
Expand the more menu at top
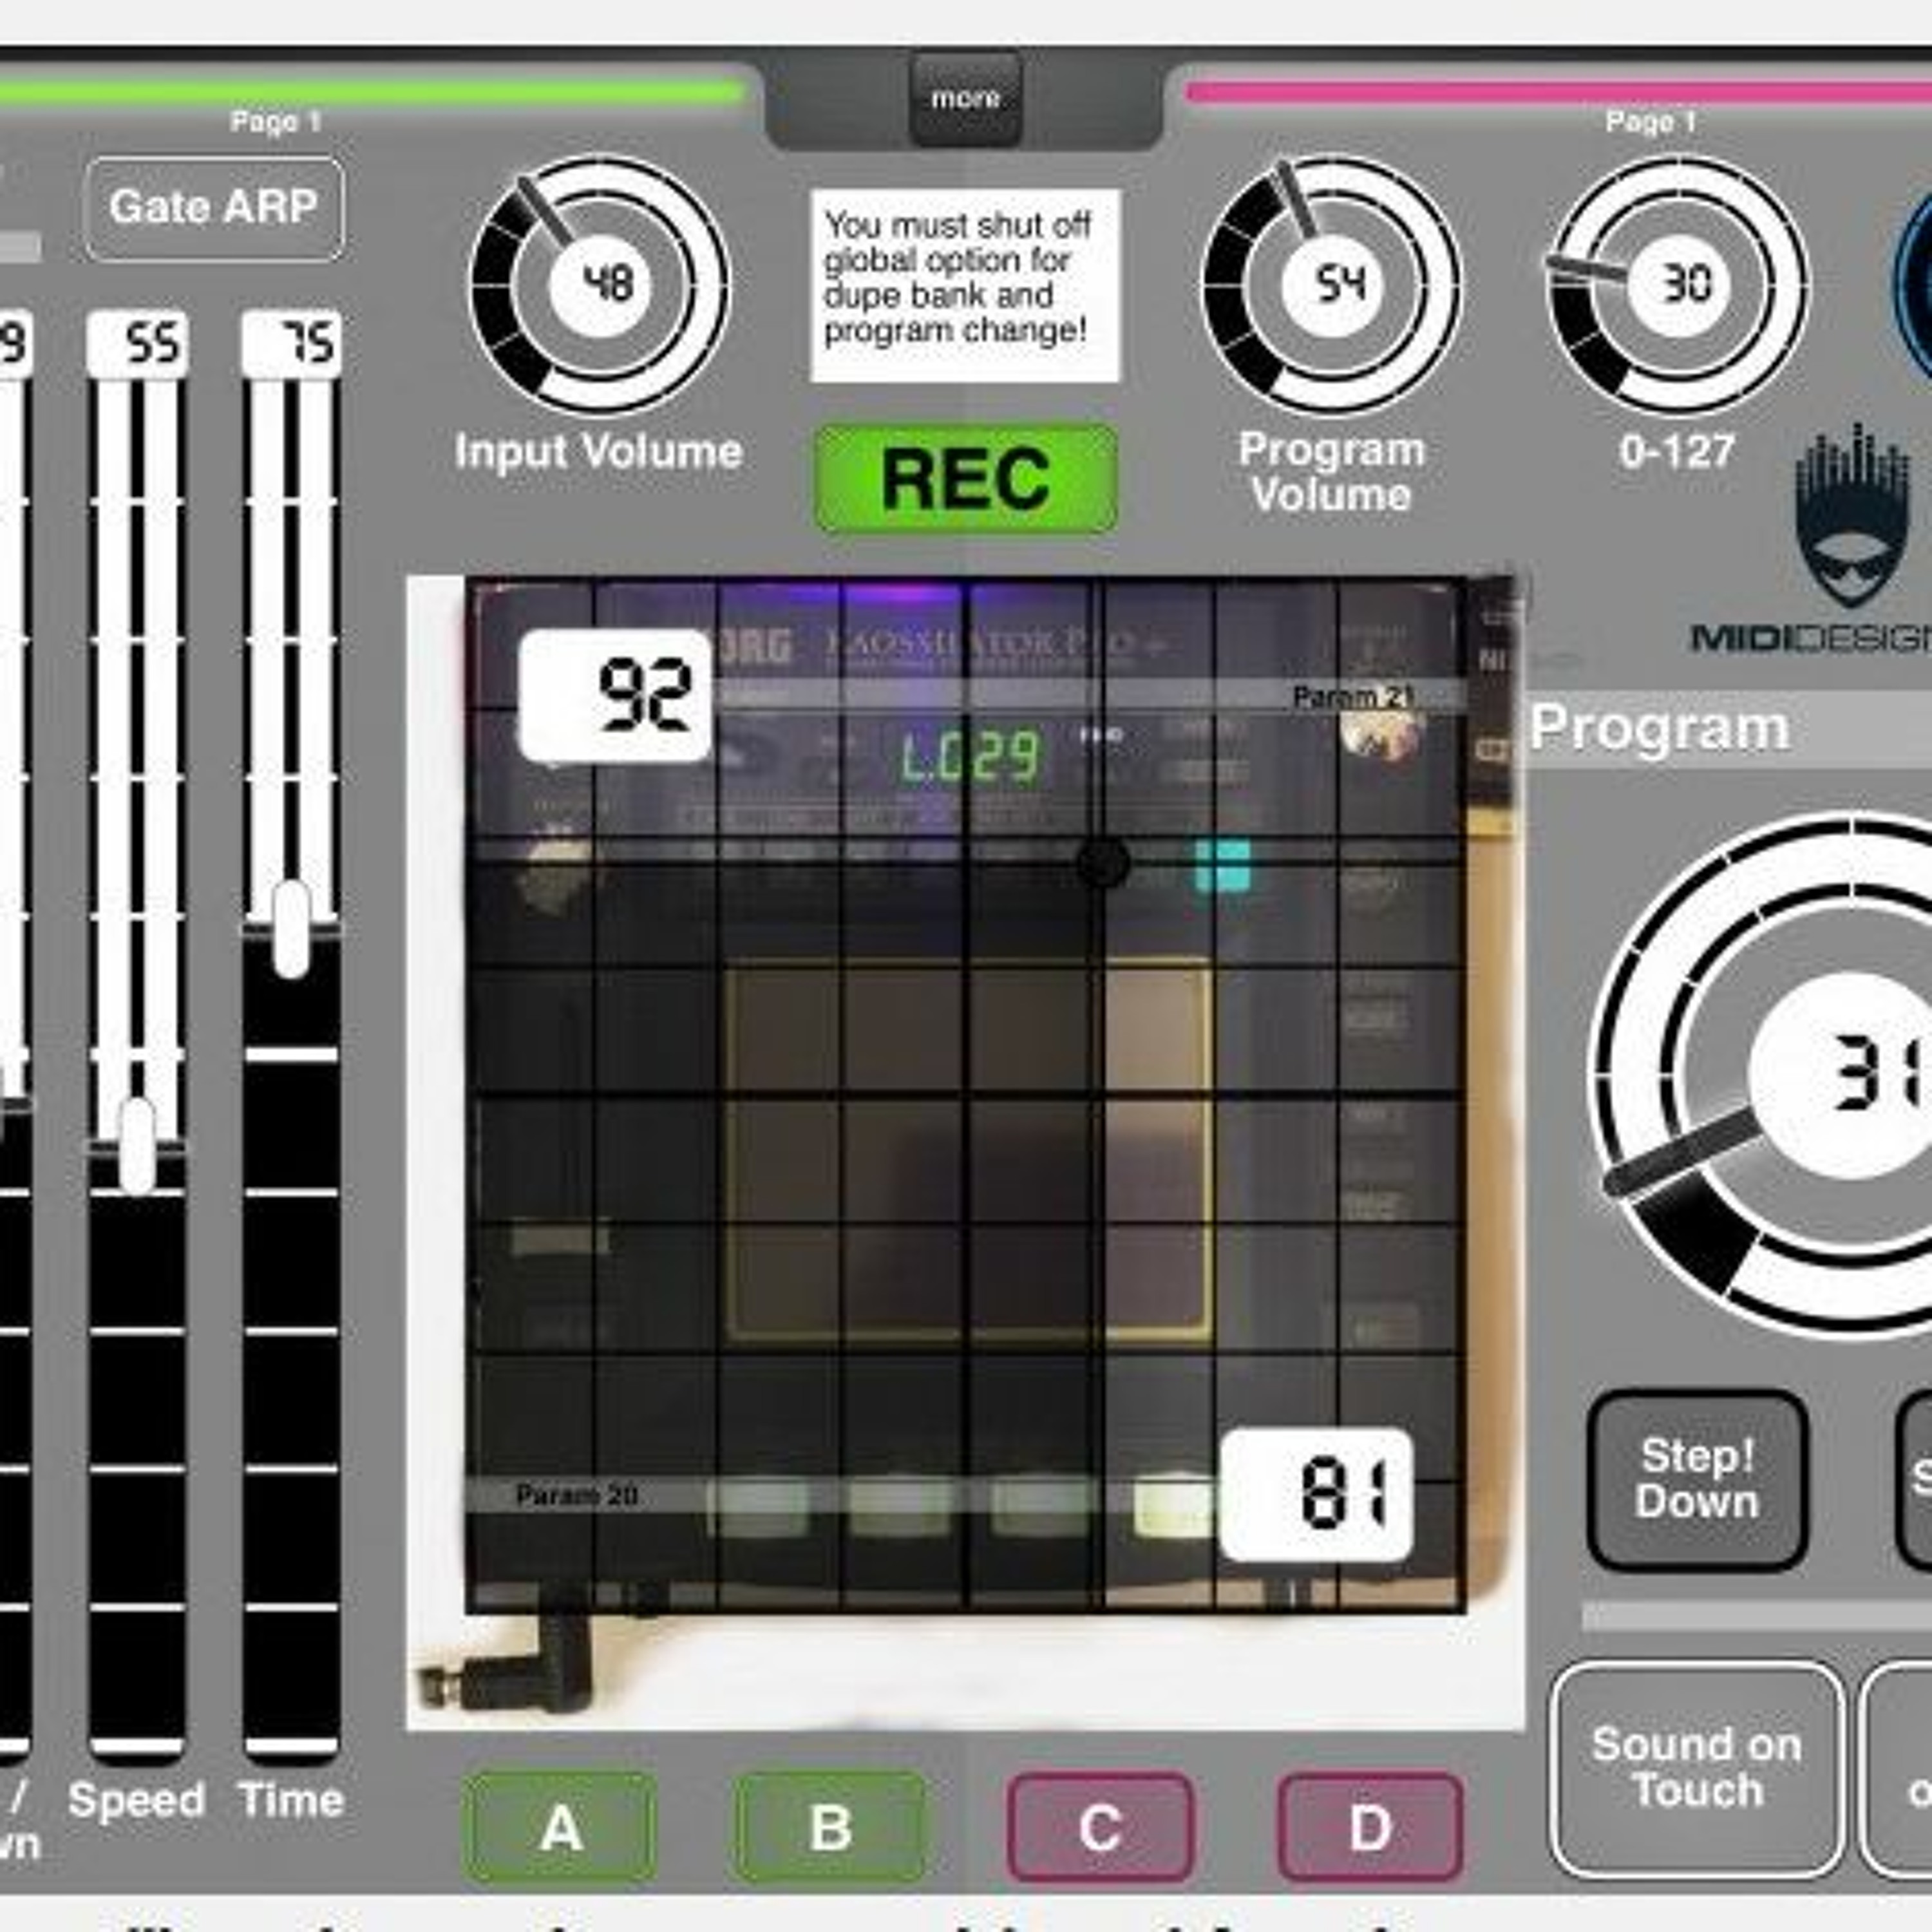pos(965,99)
